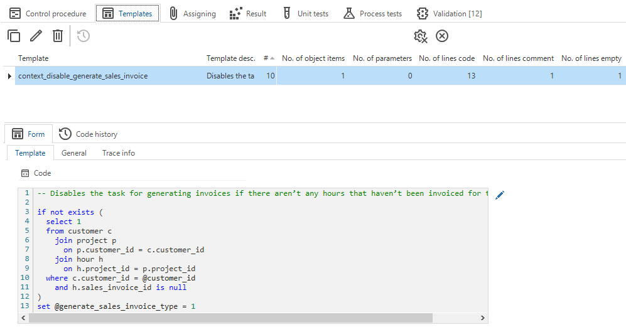Image resolution: width=626 pixels, height=327 pixels.
Task: Click the gear with cross icon
Action: [421, 36]
